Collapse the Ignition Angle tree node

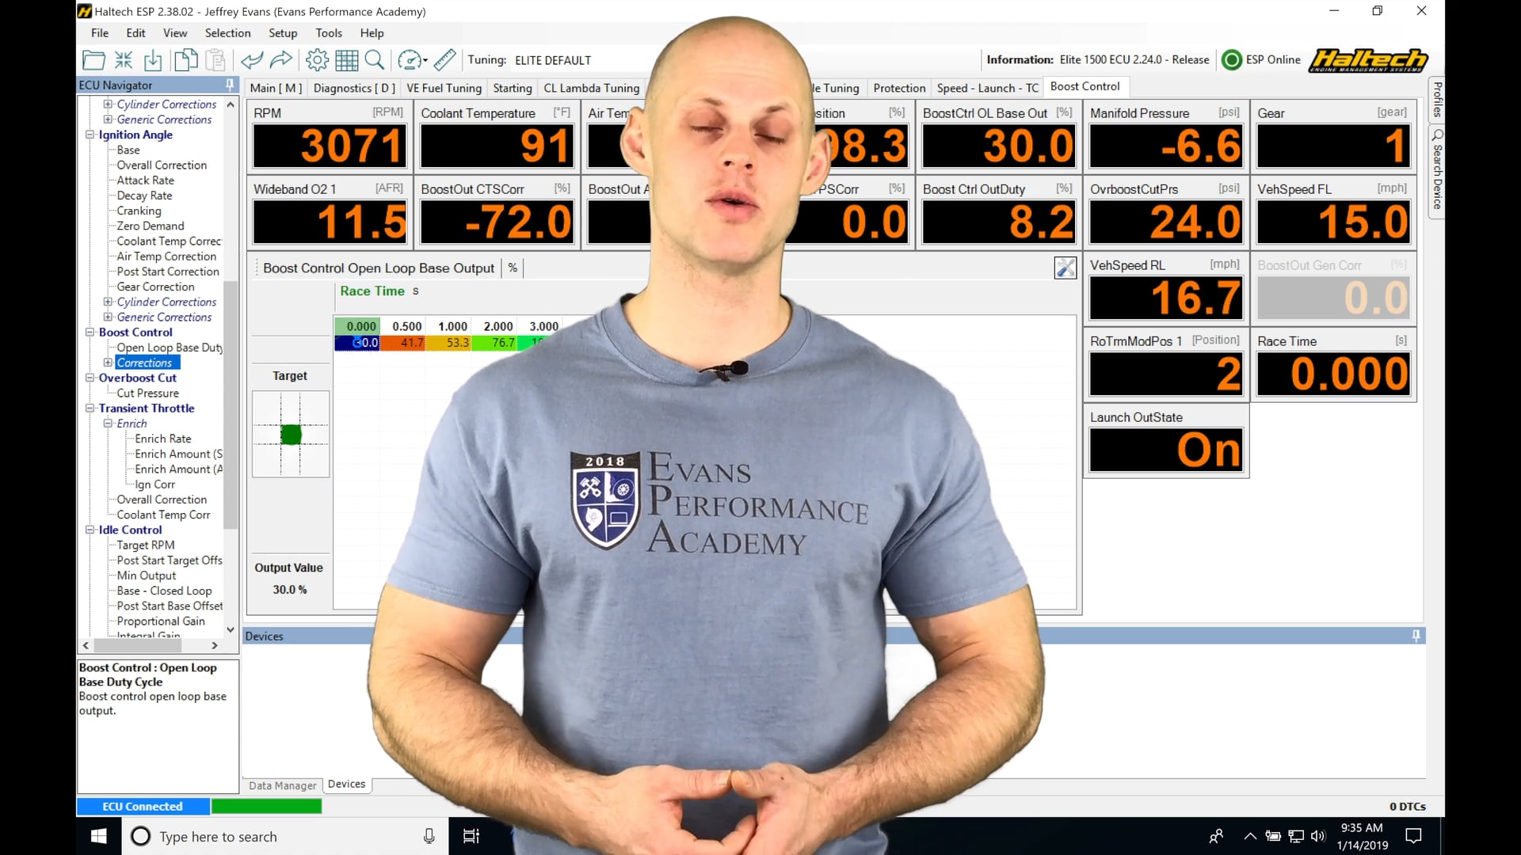(90, 135)
